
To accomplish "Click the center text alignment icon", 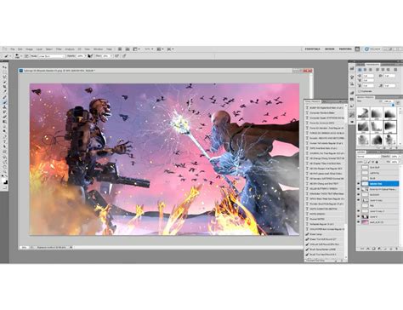I will tap(365, 70).
